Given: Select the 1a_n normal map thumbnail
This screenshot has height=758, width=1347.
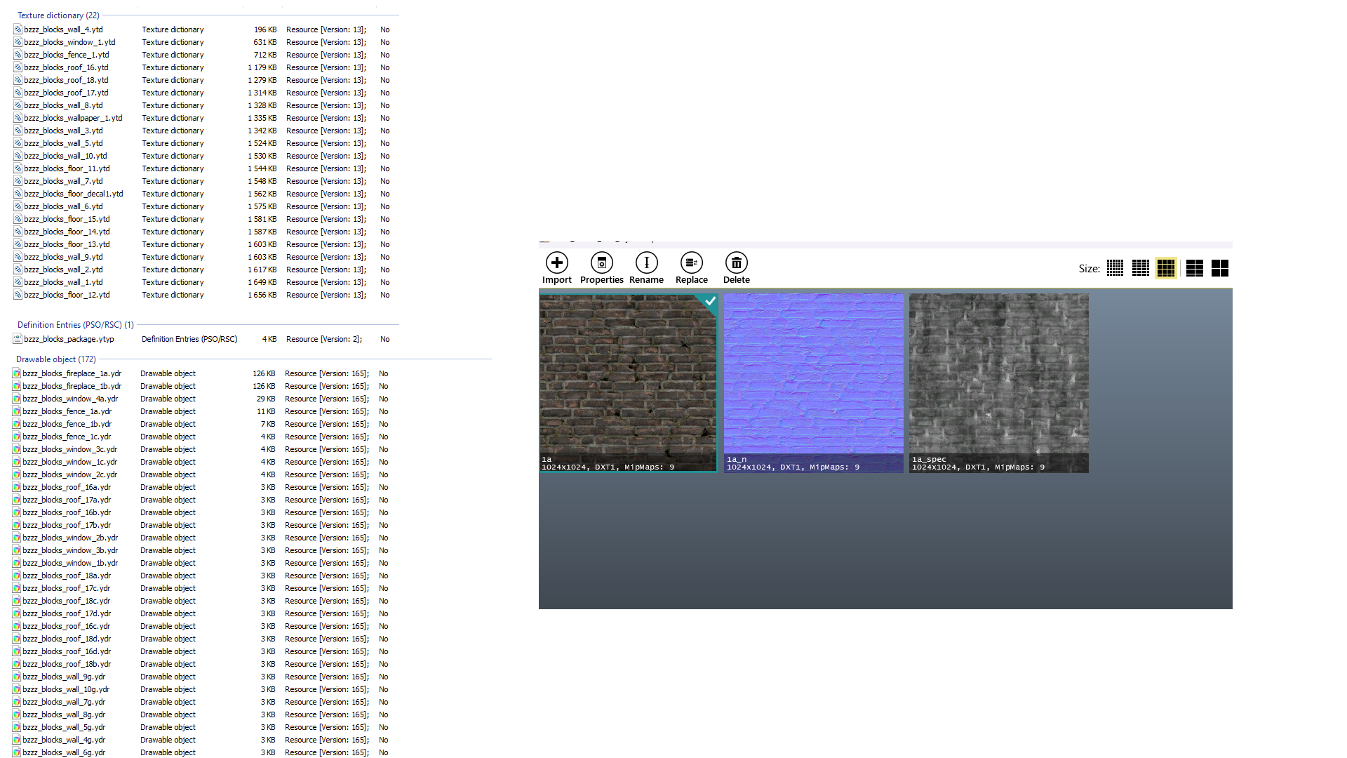Looking at the screenshot, I should tap(813, 383).
